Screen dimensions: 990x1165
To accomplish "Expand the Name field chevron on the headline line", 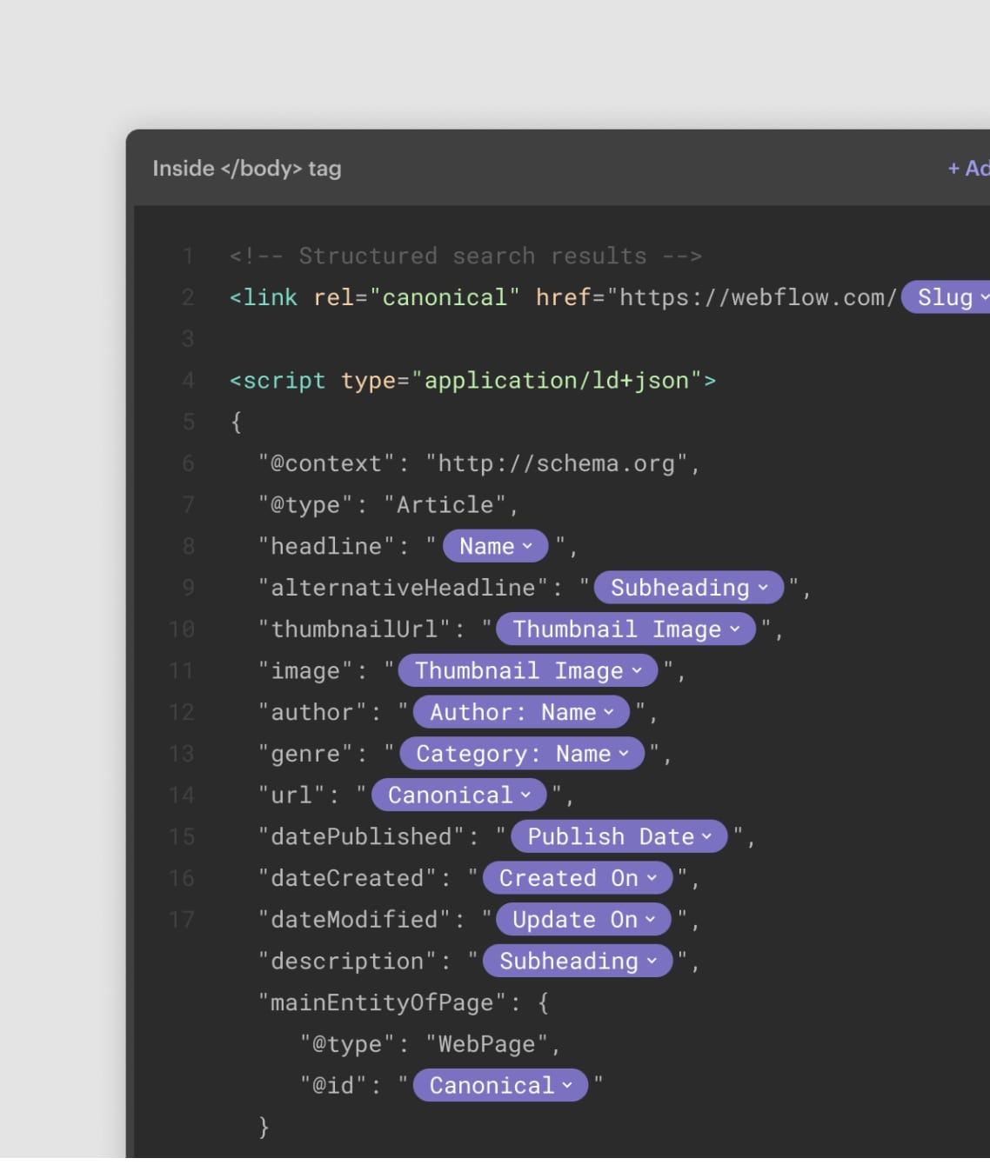I will pos(493,546).
